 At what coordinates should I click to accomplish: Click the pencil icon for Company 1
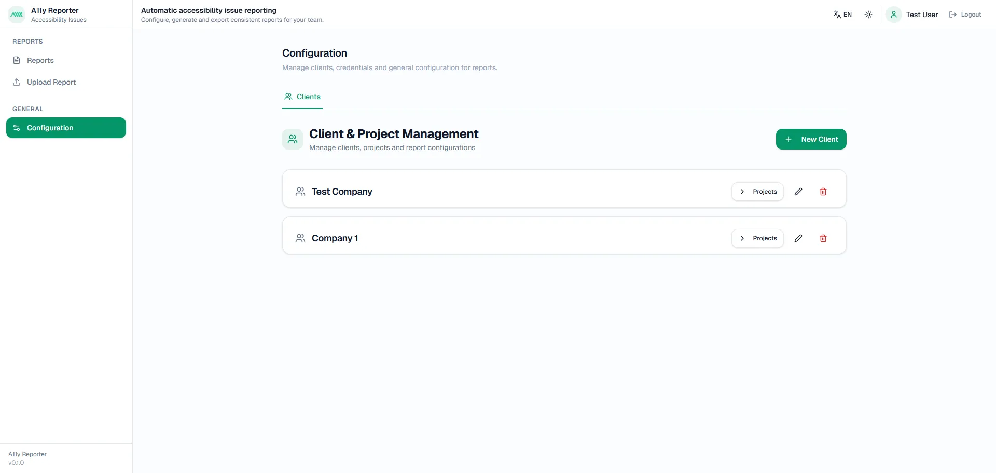point(798,238)
